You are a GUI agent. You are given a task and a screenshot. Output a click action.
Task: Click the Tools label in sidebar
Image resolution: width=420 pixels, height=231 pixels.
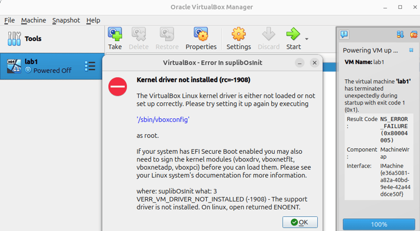coord(33,38)
